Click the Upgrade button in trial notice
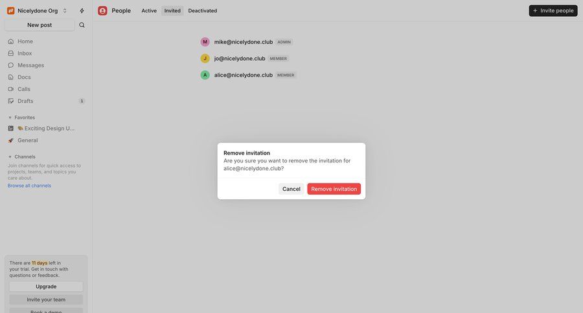 pos(46,286)
